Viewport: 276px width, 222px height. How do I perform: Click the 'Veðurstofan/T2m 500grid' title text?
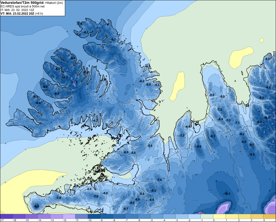pos(22,3)
